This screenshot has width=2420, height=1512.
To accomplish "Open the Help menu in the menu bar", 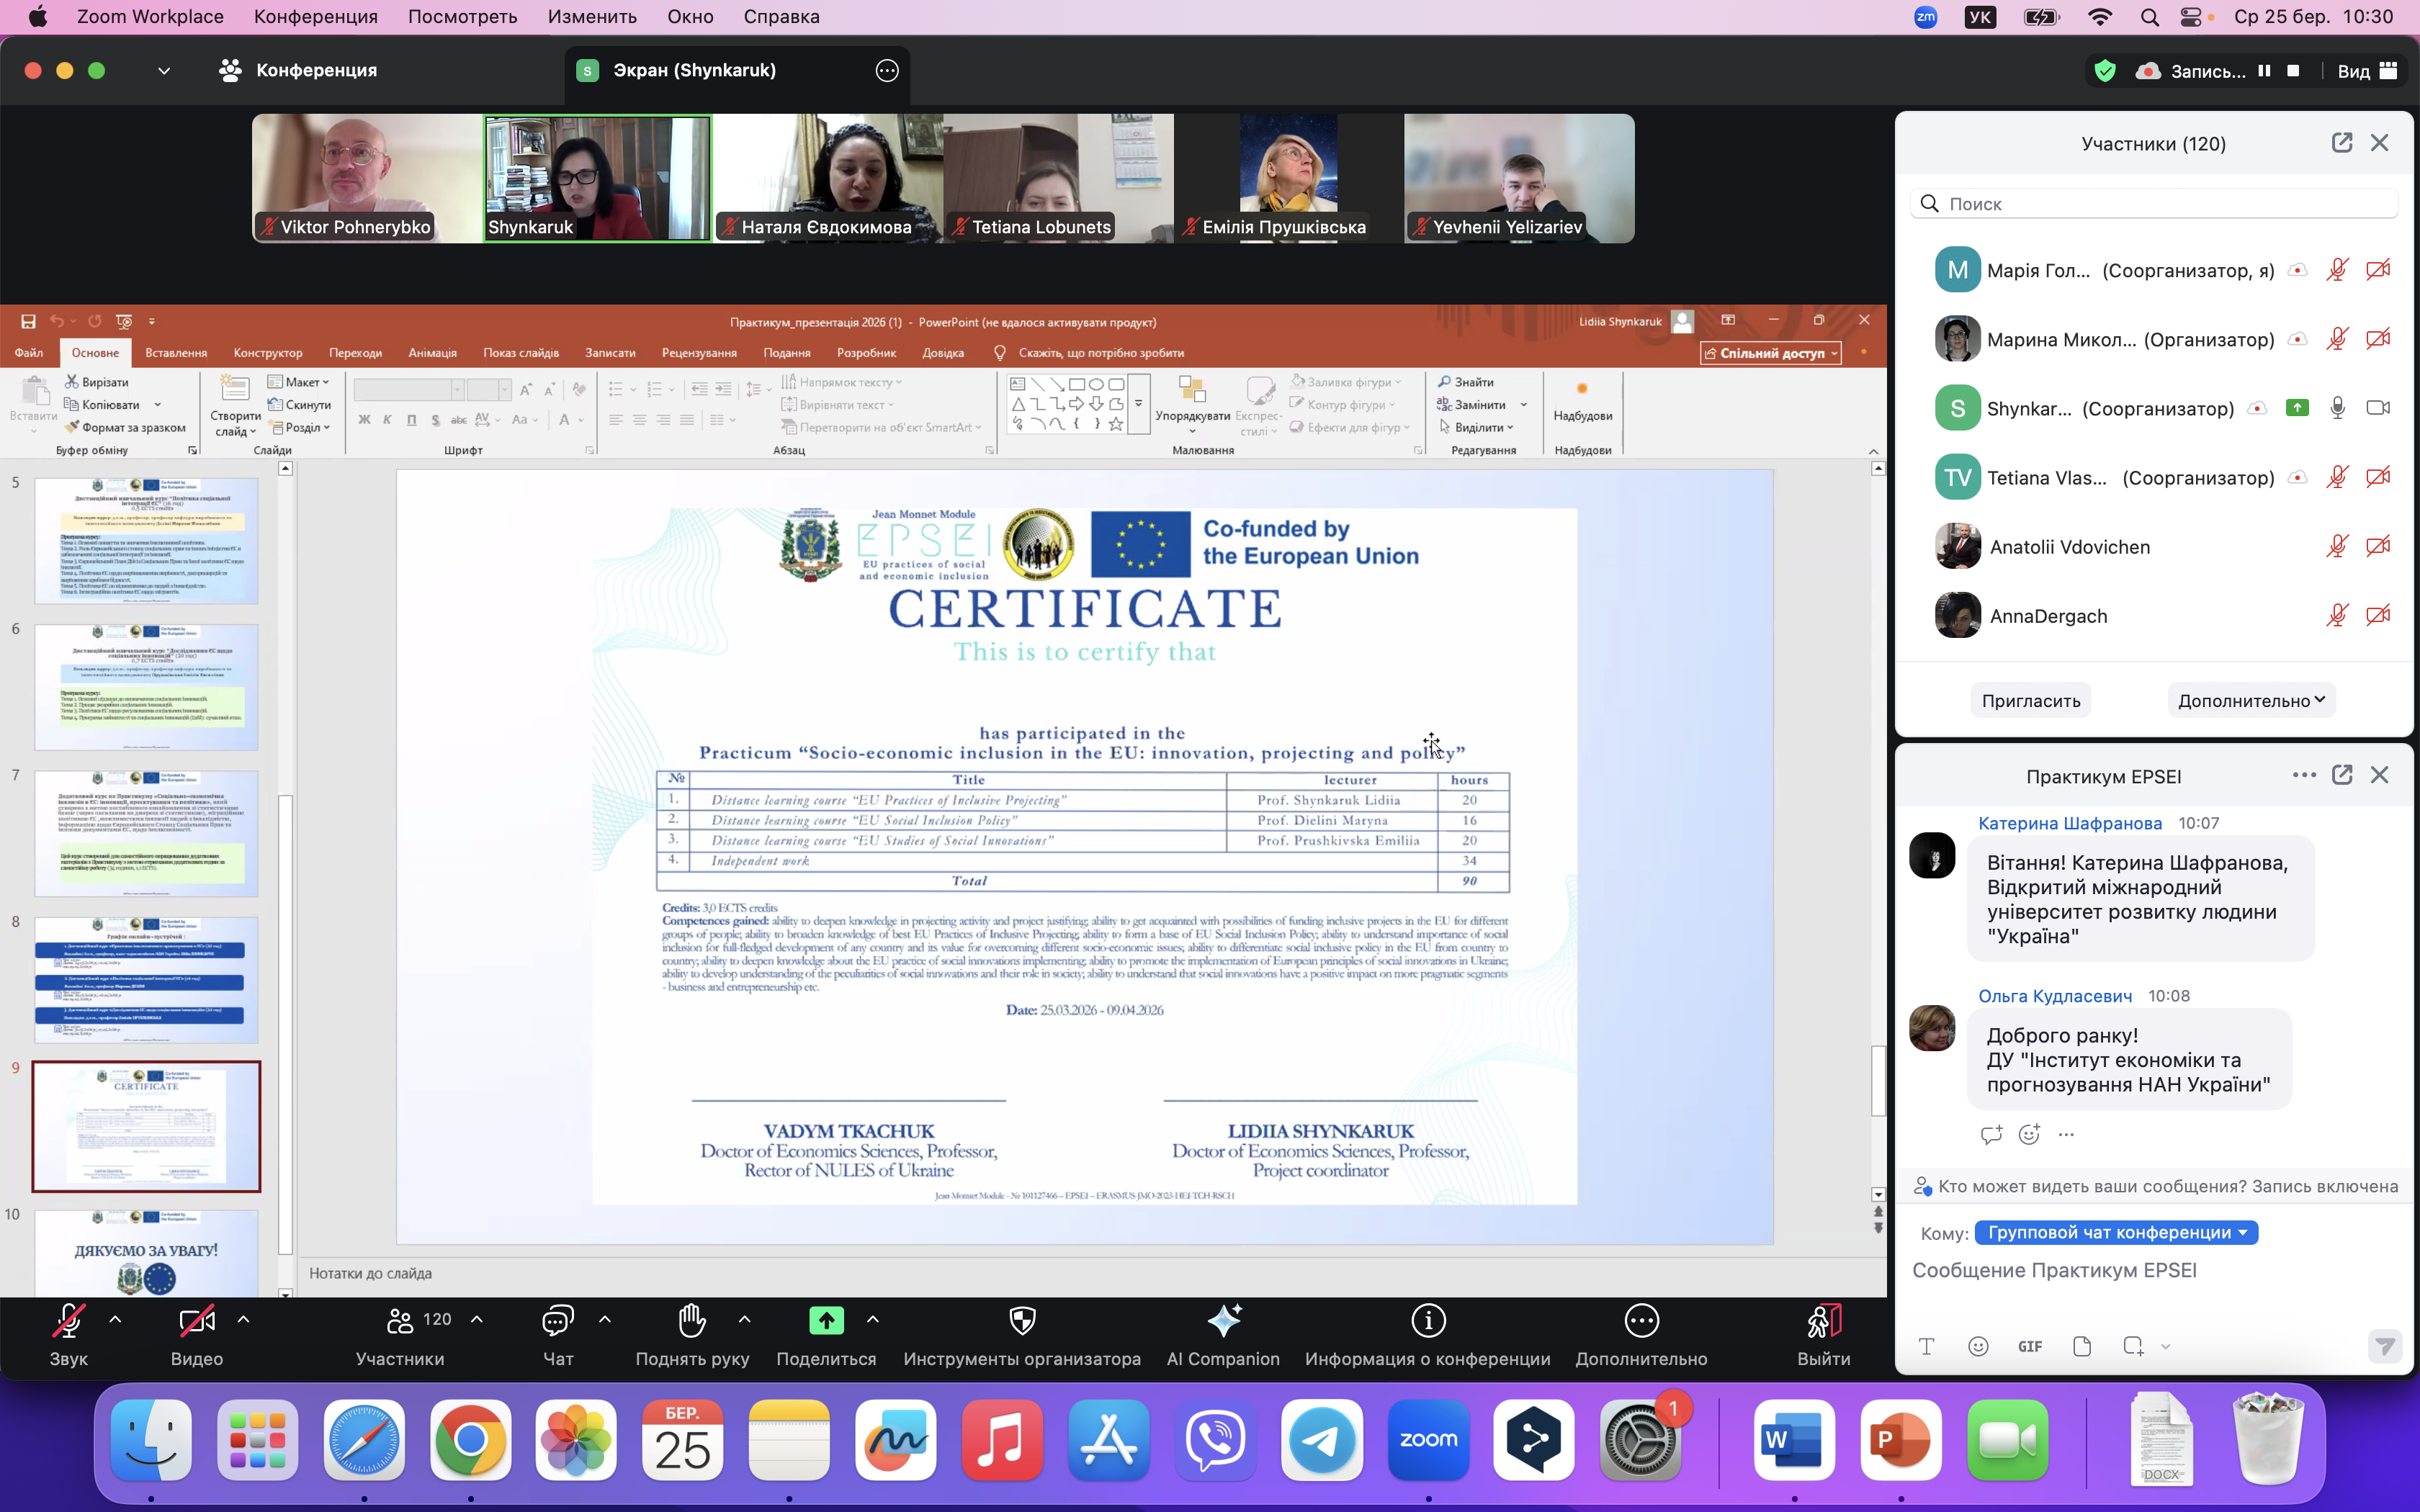I will (781, 17).
